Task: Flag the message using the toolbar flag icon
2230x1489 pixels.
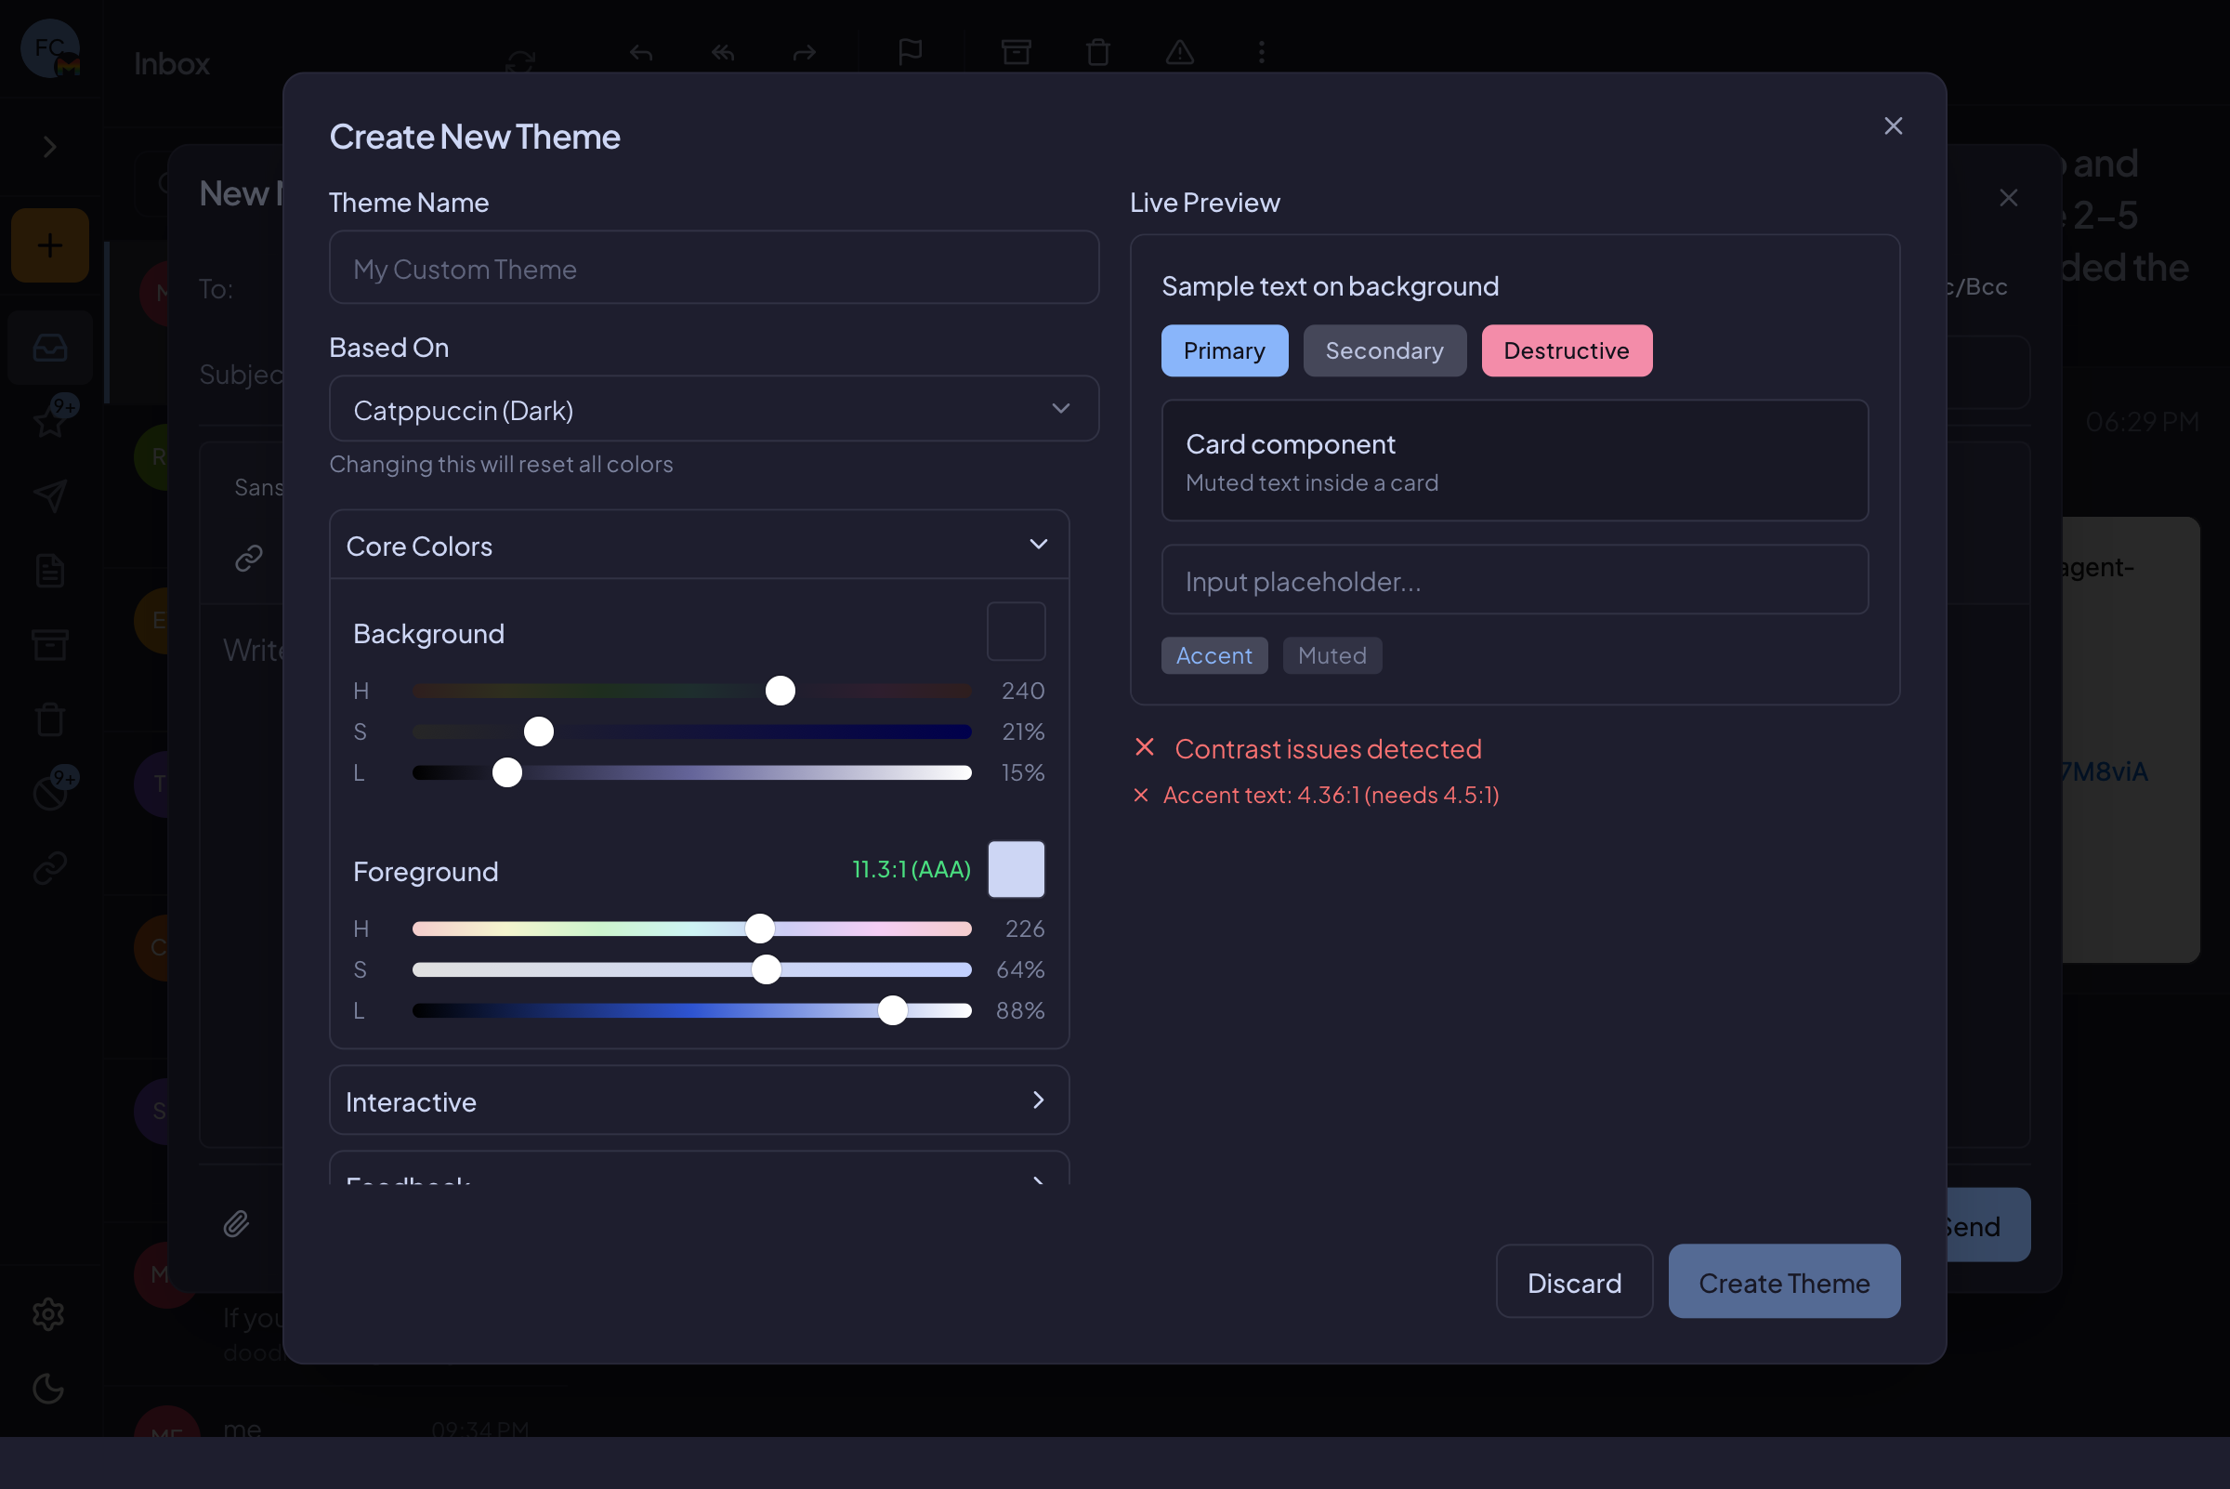Action: click(x=909, y=52)
